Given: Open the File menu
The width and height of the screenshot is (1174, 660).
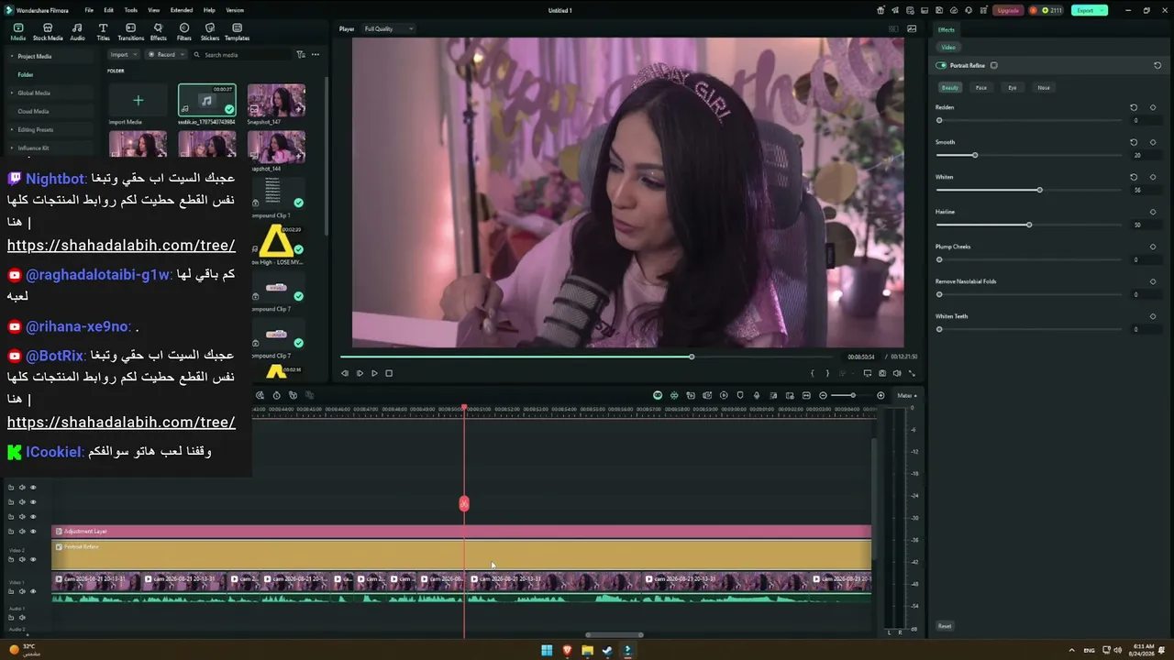Looking at the screenshot, I should (x=89, y=10).
